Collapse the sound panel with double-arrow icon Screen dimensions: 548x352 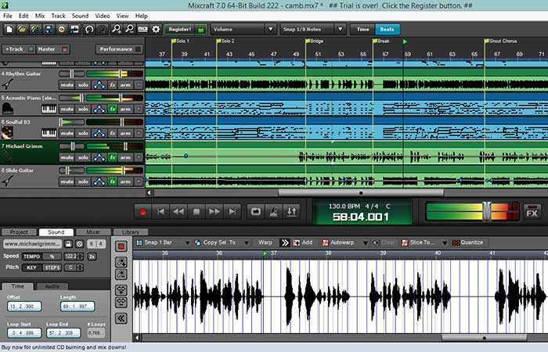[x=121, y=318]
